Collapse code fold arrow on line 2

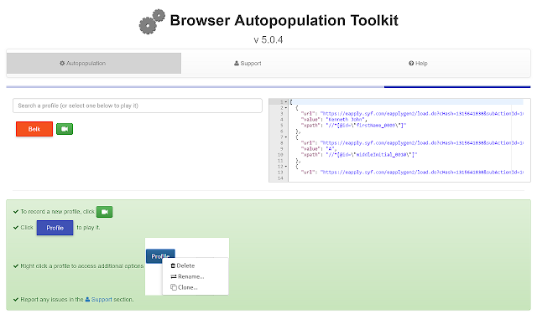(x=286, y=108)
